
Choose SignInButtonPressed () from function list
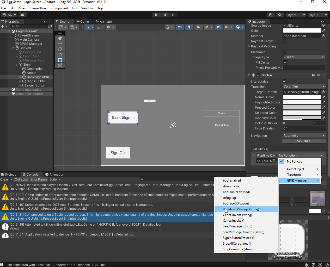pos(238,238)
